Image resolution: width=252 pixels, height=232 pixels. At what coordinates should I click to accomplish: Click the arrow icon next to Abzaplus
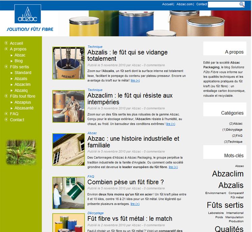click(x=11, y=103)
